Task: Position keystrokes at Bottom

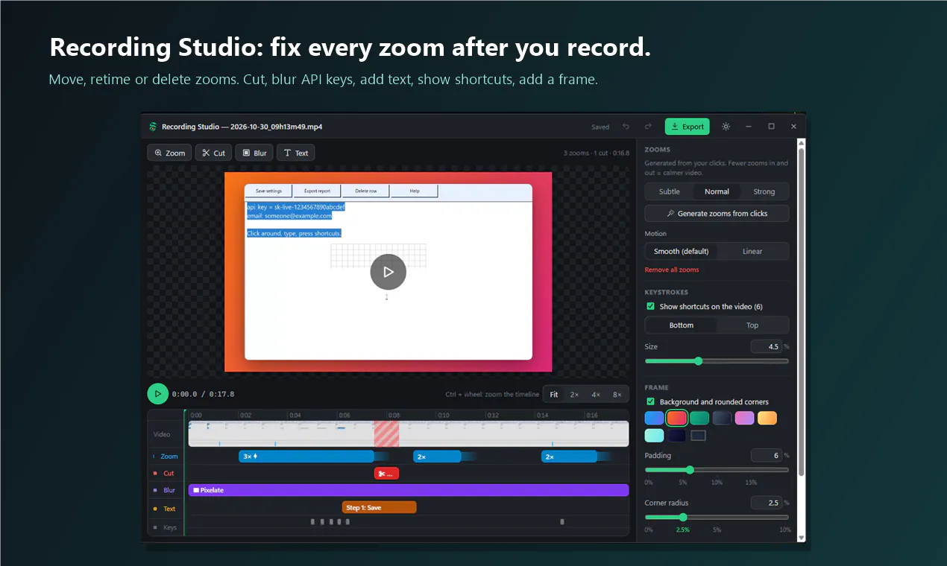Action: click(x=681, y=325)
